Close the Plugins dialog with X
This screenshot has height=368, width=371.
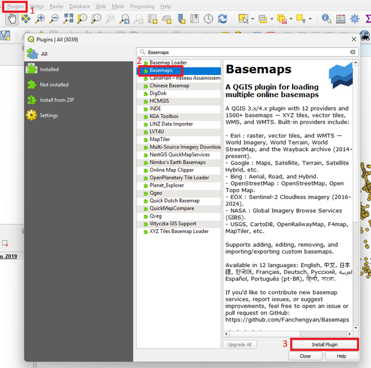(x=354, y=39)
